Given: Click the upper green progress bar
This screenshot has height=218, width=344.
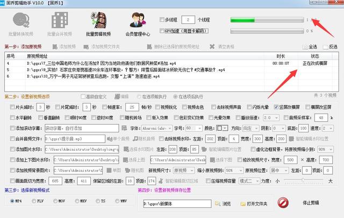Looking at the screenshot, I should pyautogui.click(x=267, y=20).
